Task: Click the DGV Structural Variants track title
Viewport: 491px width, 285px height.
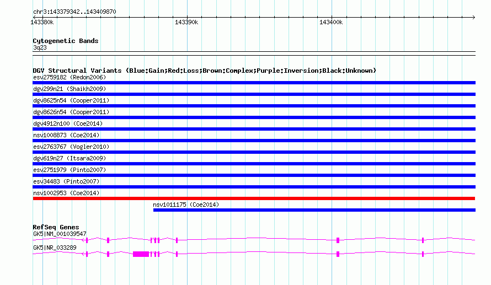Action: click(x=204, y=71)
